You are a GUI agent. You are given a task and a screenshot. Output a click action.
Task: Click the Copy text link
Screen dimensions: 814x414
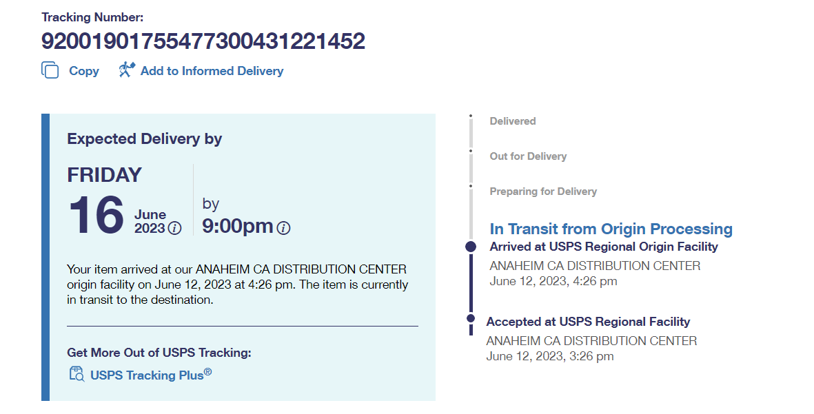point(84,71)
